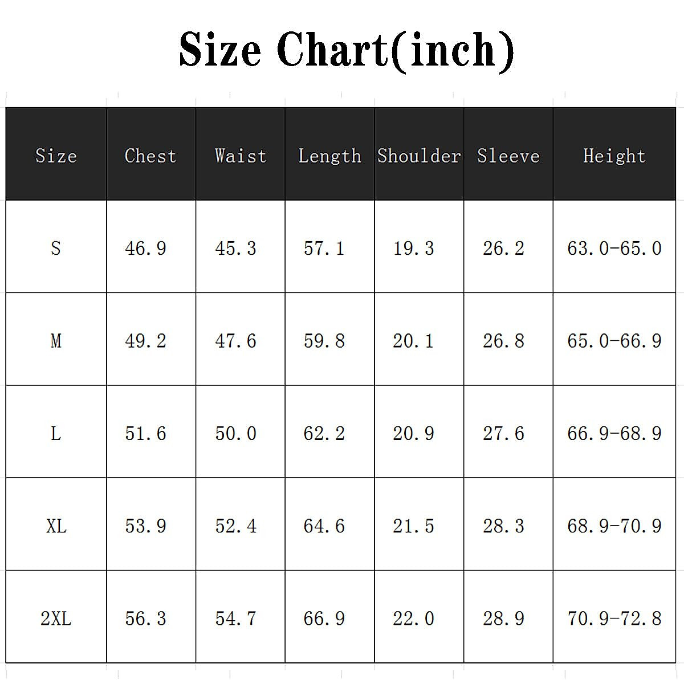The width and height of the screenshot is (684, 684).
Task: Select chest value 46.9 for size S
Action: pyautogui.click(x=145, y=248)
